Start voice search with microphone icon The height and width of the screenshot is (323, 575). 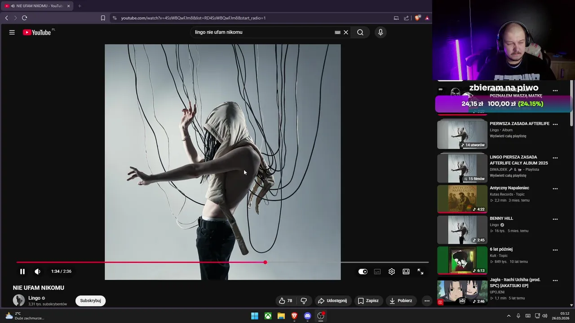pyautogui.click(x=380, y=32)
